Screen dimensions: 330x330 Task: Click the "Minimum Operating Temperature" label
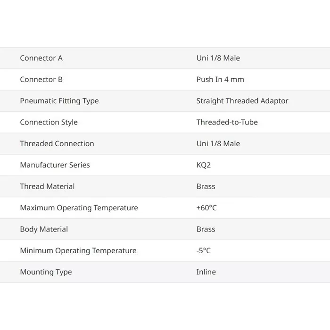pyautogui.click(x=78, y=251)
